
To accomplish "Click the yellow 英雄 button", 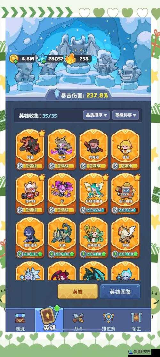I will (77, 292).
